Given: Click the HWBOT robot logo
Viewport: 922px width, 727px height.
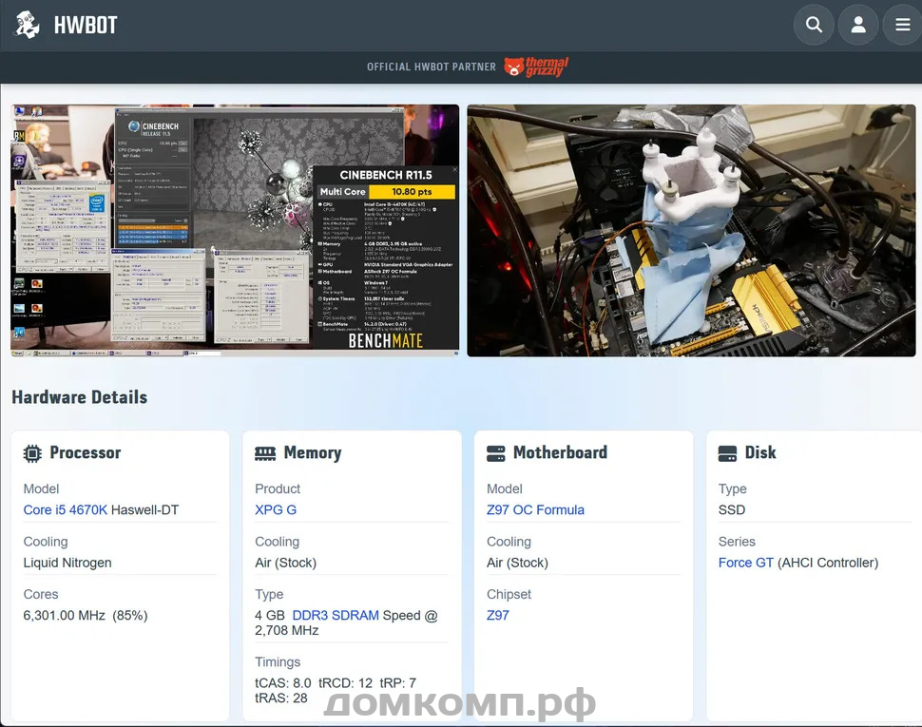Looking at the screenshot, I should [x=27, y=26].
